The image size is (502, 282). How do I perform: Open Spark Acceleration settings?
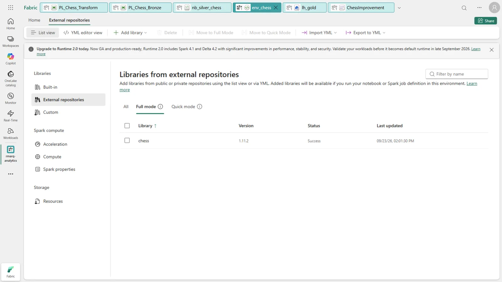pos(68,144)
